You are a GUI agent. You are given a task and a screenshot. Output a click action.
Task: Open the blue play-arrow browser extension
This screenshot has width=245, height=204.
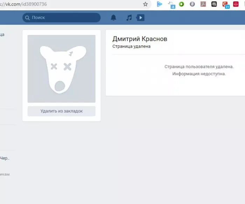[x=159, y=4]
